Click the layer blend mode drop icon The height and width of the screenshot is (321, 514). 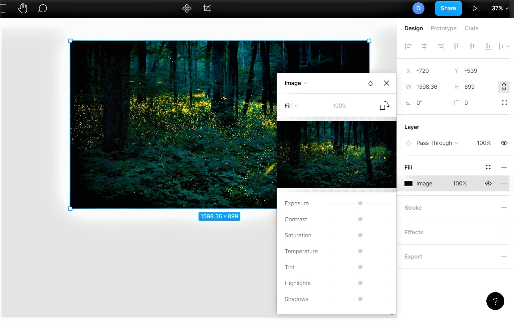click(x=408, y=143)
